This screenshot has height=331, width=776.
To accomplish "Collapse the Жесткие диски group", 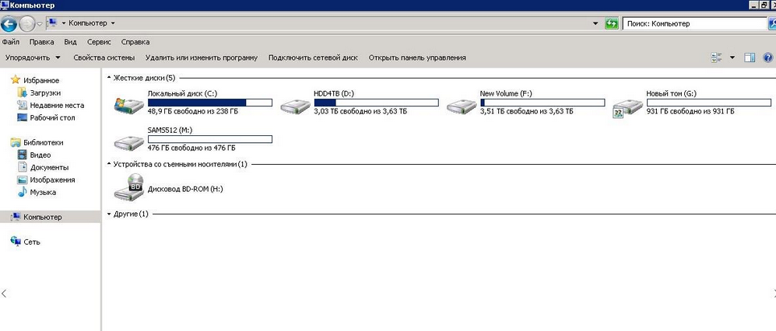I will pos(108,78).
